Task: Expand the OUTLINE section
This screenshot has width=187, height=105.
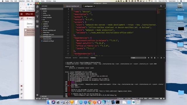Action: pyautogui.click(x=51, y=96)
